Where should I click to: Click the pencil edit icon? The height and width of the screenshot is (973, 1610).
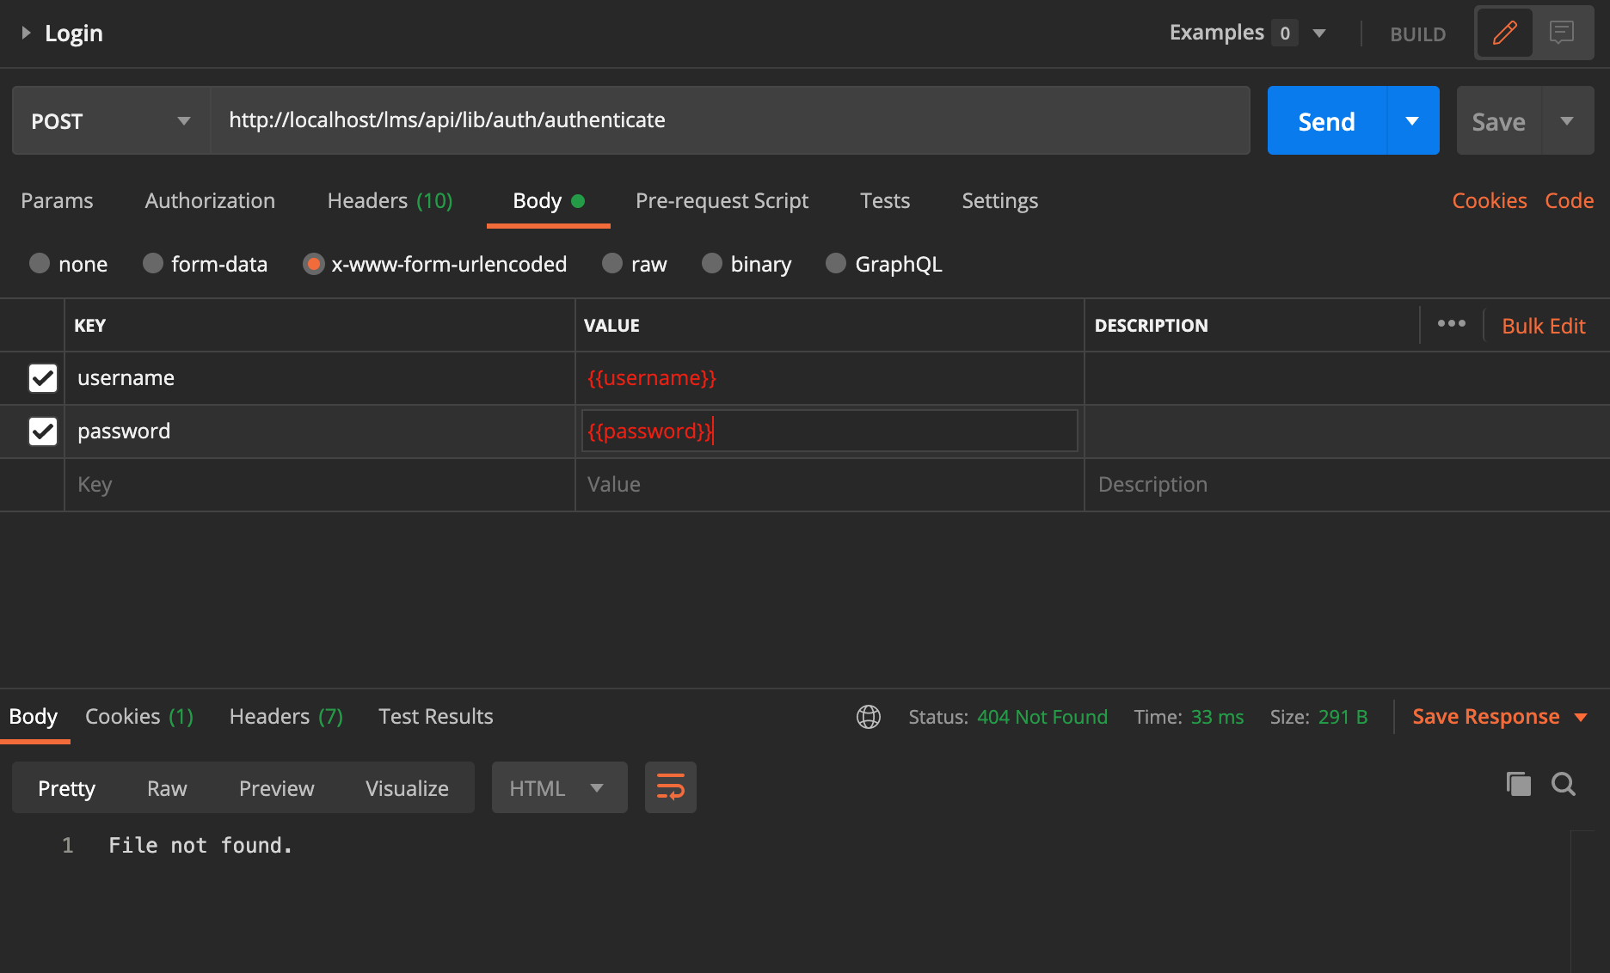(1505, 34)
